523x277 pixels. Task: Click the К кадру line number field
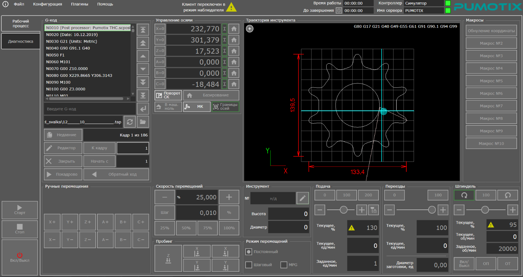[133, 148]
